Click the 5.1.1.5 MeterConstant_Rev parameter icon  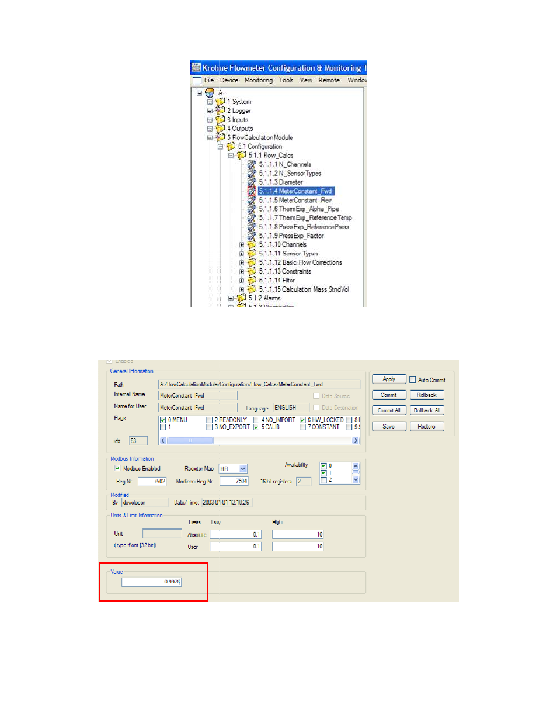point(252,200)
